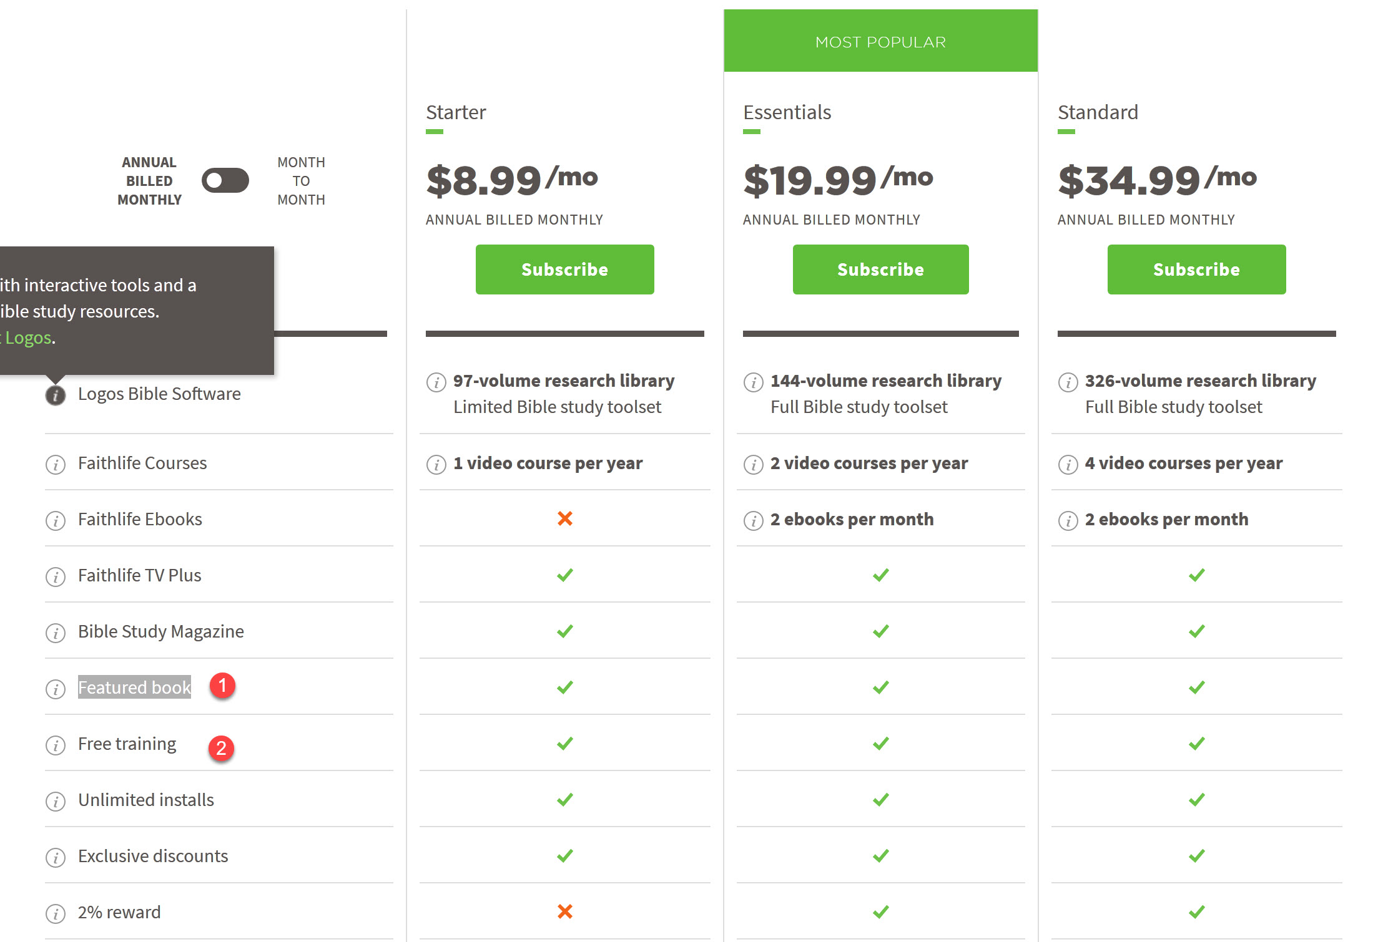
Task: Click info icon for 144-volume research library
Action: [754, 382]
